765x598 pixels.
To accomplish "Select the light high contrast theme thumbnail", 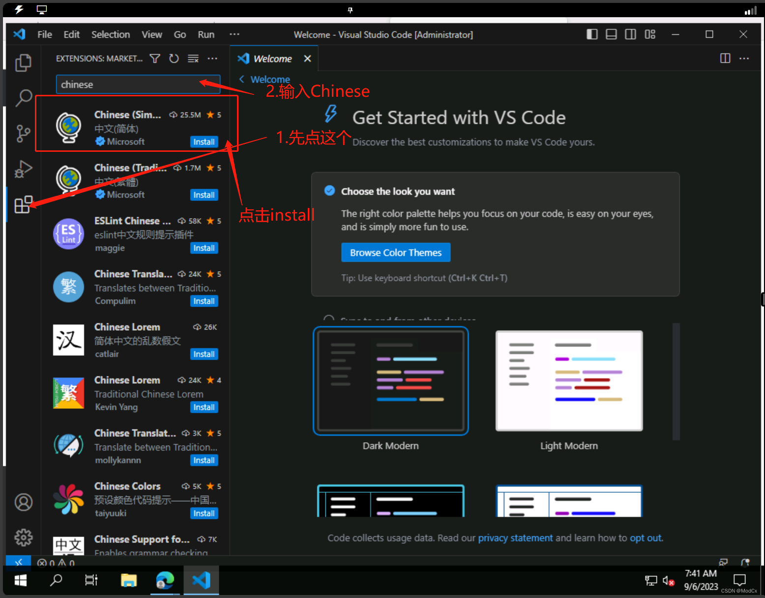I will coord(569,501).
